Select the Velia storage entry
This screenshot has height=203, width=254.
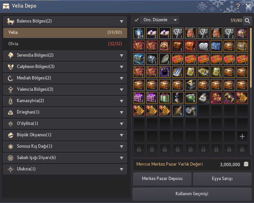coord(65,33)
